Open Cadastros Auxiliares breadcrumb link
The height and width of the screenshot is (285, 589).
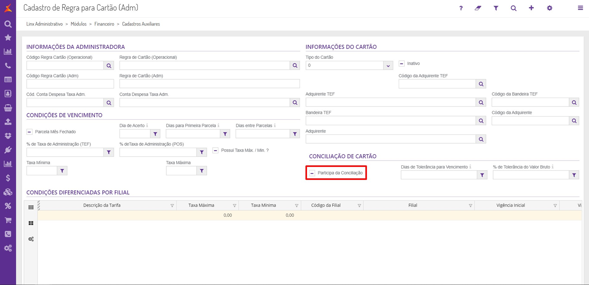[141, 24]
